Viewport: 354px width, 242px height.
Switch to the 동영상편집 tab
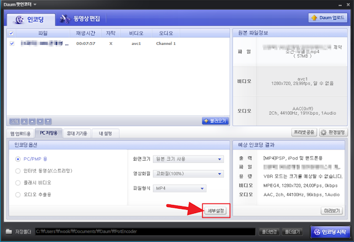tap(80, 19)
